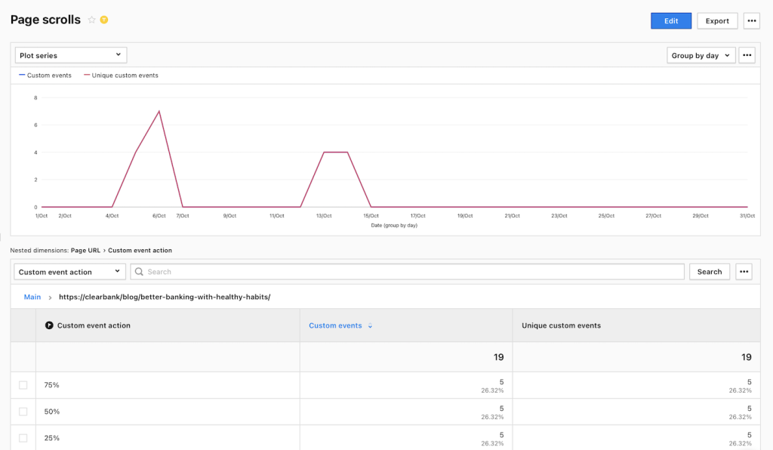This screenshot has height=450, width=773.
Task: Open the Group by day dropdown
Action: tap(701, 54)
